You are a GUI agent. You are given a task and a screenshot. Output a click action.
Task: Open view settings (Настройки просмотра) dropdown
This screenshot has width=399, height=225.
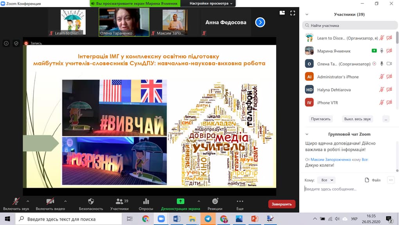[x=211, y=3]
